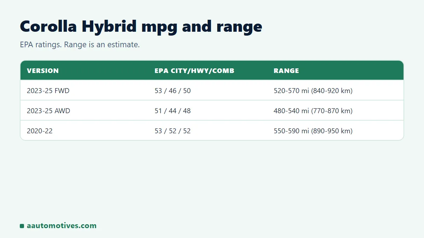Select the '2023-25 AWD' version cell
This screenshot has width=424, height=238.
(48, 111)
